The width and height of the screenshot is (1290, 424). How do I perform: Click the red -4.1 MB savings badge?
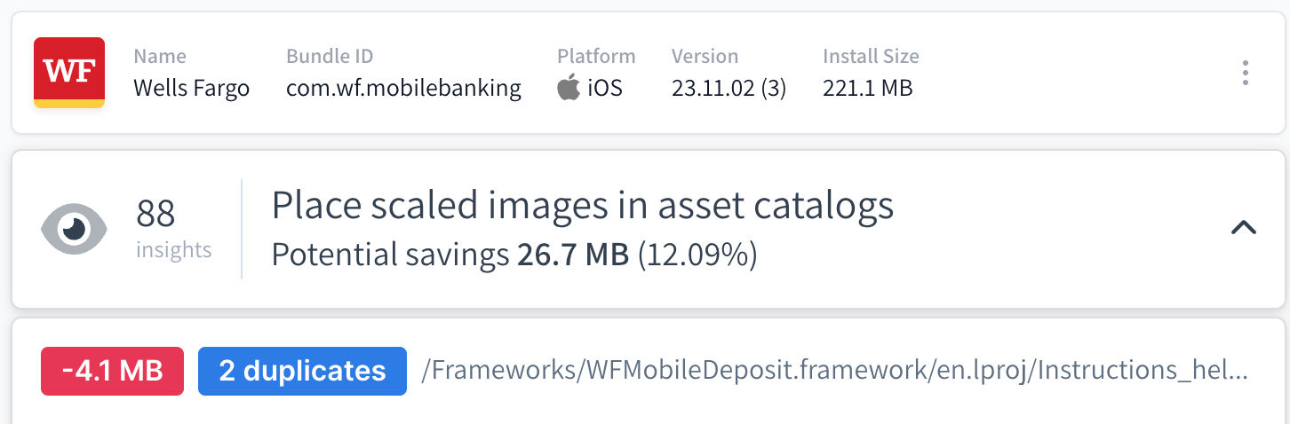[x=112, y=371]
